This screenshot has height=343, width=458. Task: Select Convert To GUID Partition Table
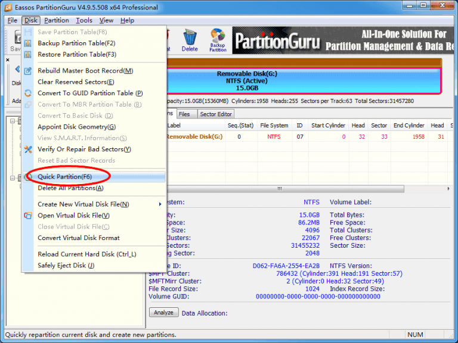click(x=94, y=93)
